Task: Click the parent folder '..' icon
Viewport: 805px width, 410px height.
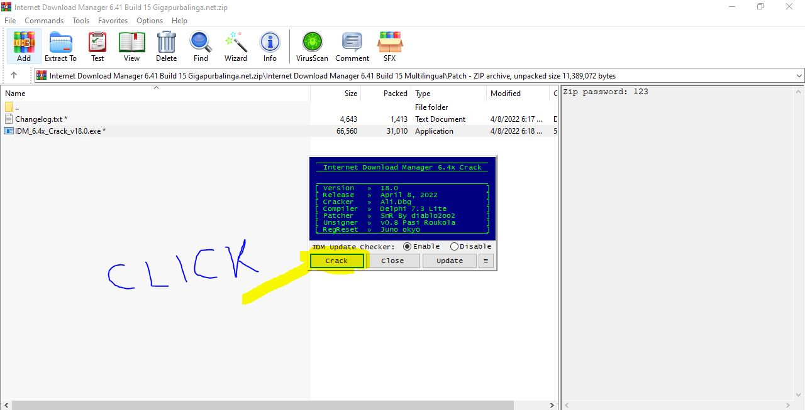Action: click(9, 107)
